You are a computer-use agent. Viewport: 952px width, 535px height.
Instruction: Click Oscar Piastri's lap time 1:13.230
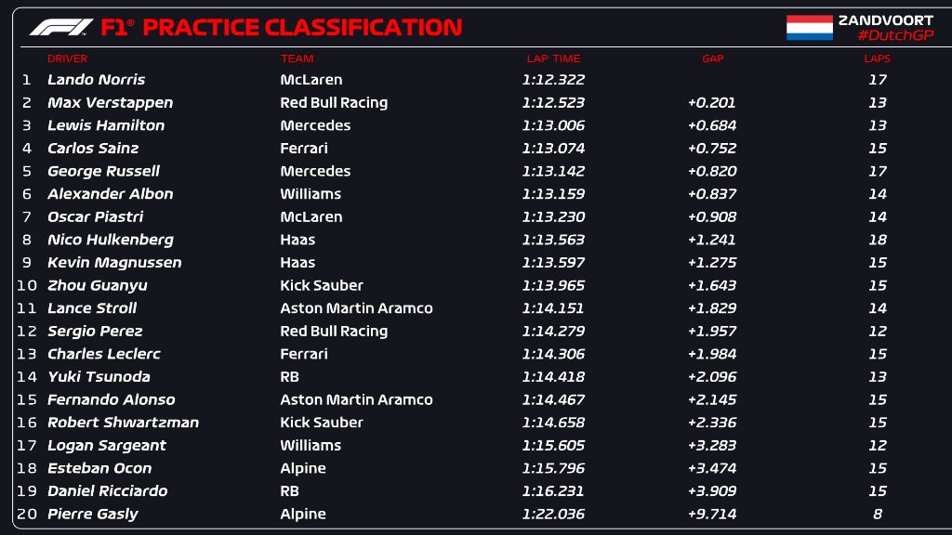553,216
